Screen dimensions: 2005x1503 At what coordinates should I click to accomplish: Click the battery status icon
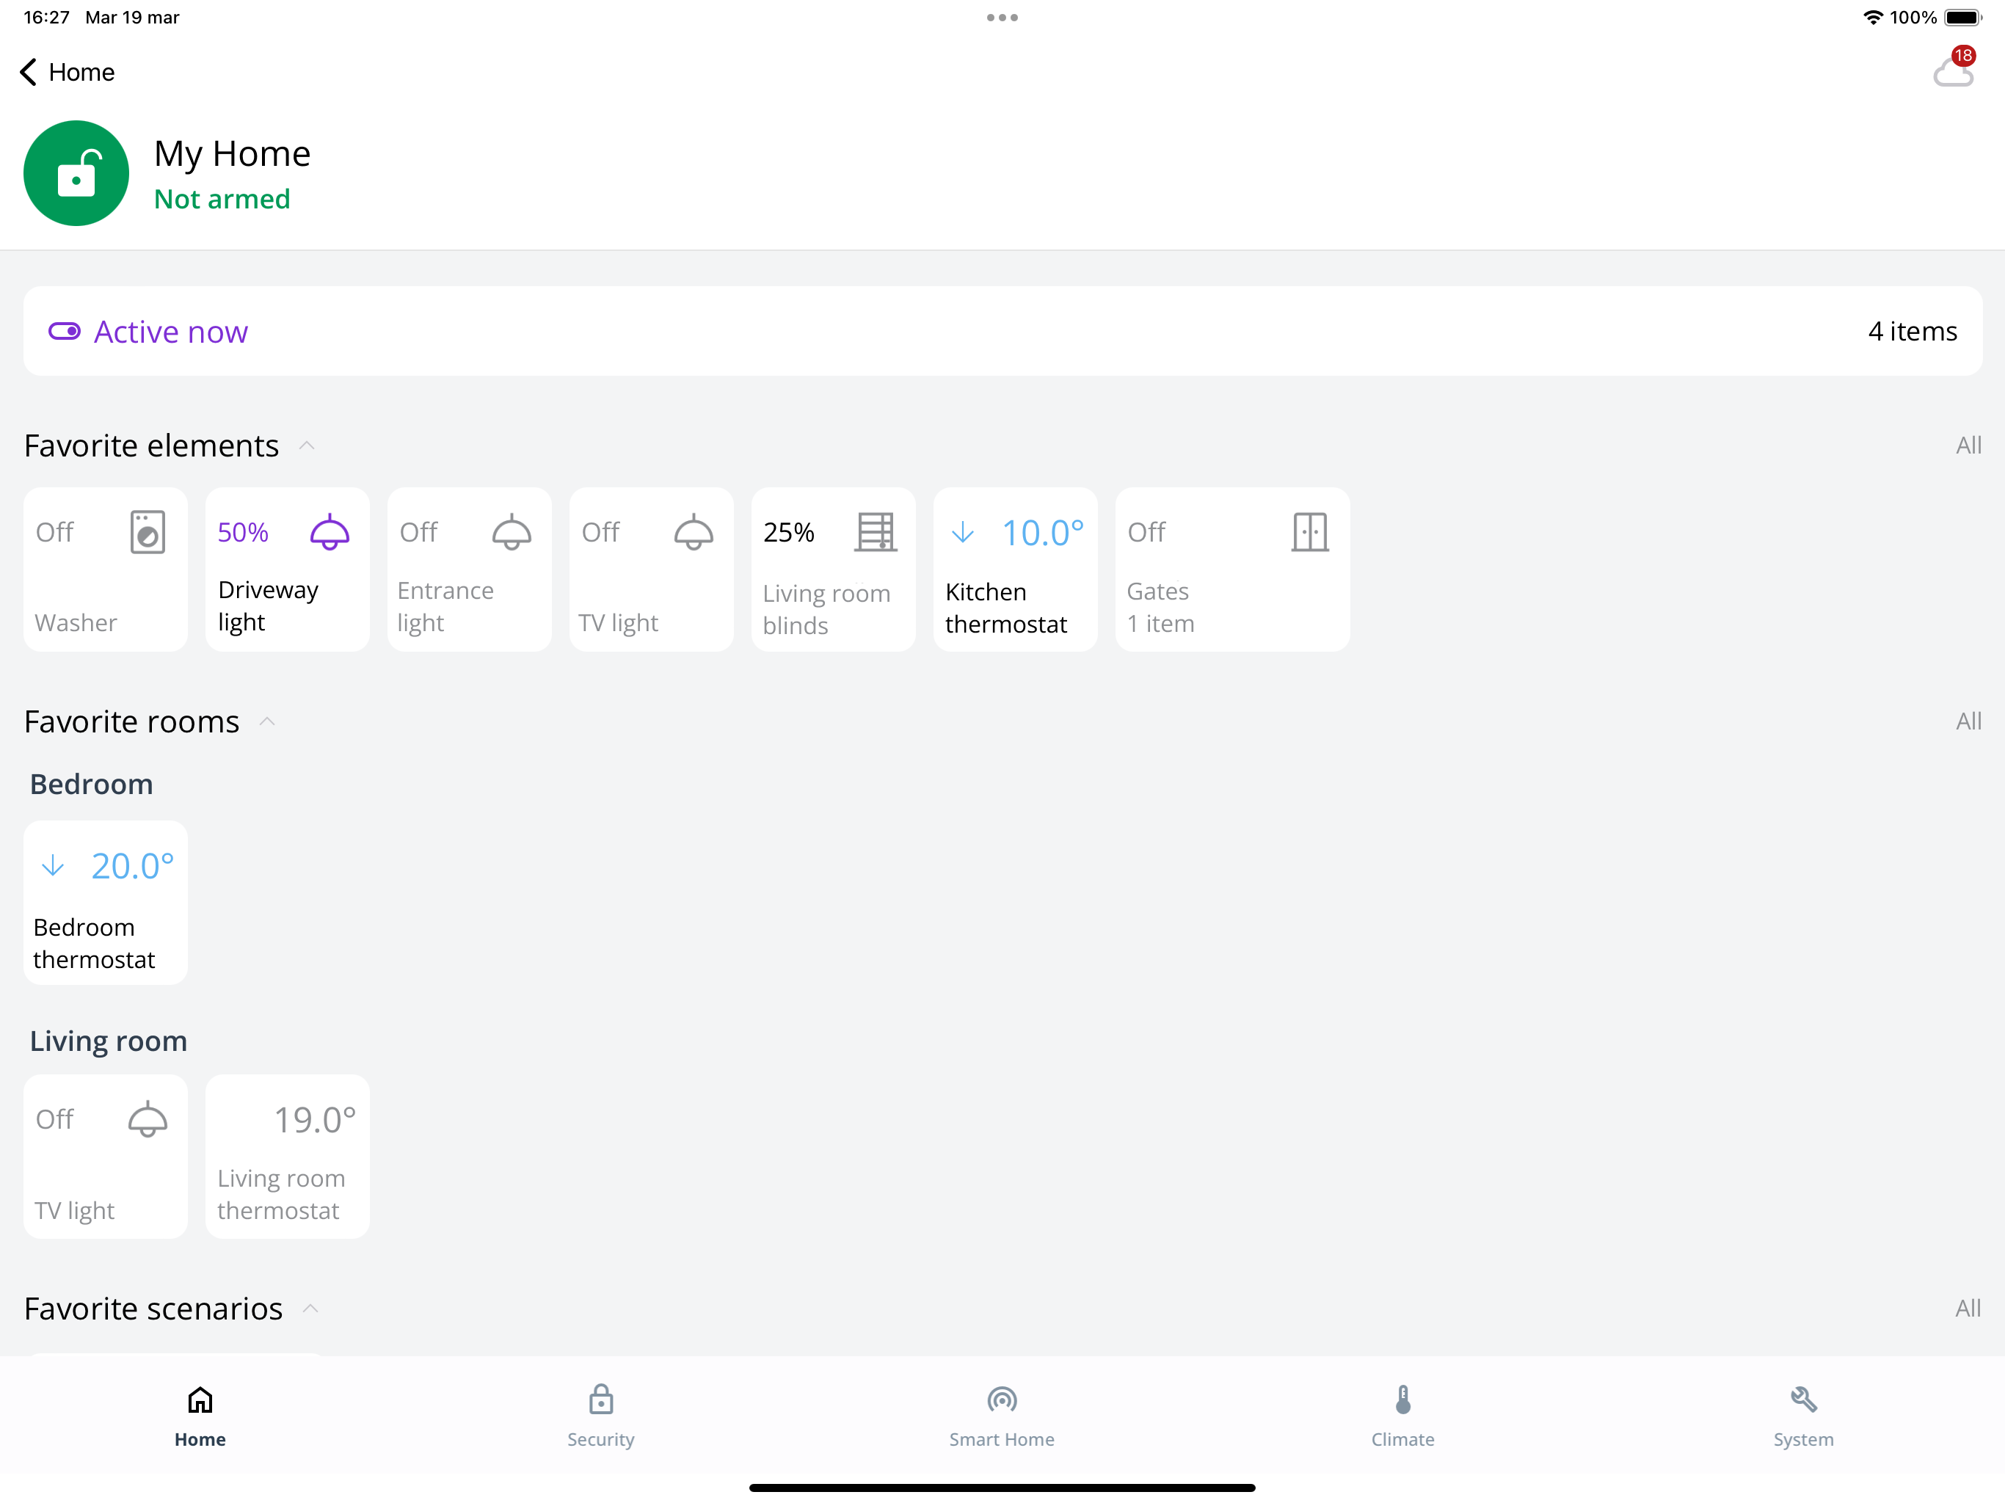1963,17
